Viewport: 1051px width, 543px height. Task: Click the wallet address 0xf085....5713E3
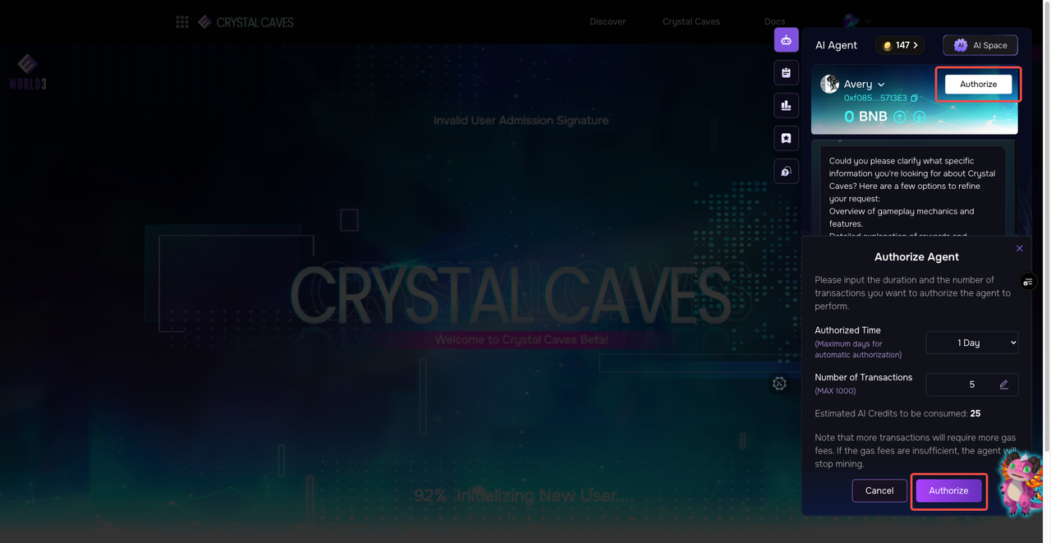pyautogui.click(x=875, y=99)
